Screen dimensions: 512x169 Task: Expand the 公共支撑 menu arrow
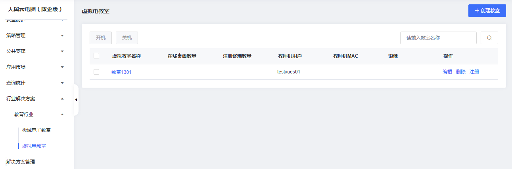[62, 51]
